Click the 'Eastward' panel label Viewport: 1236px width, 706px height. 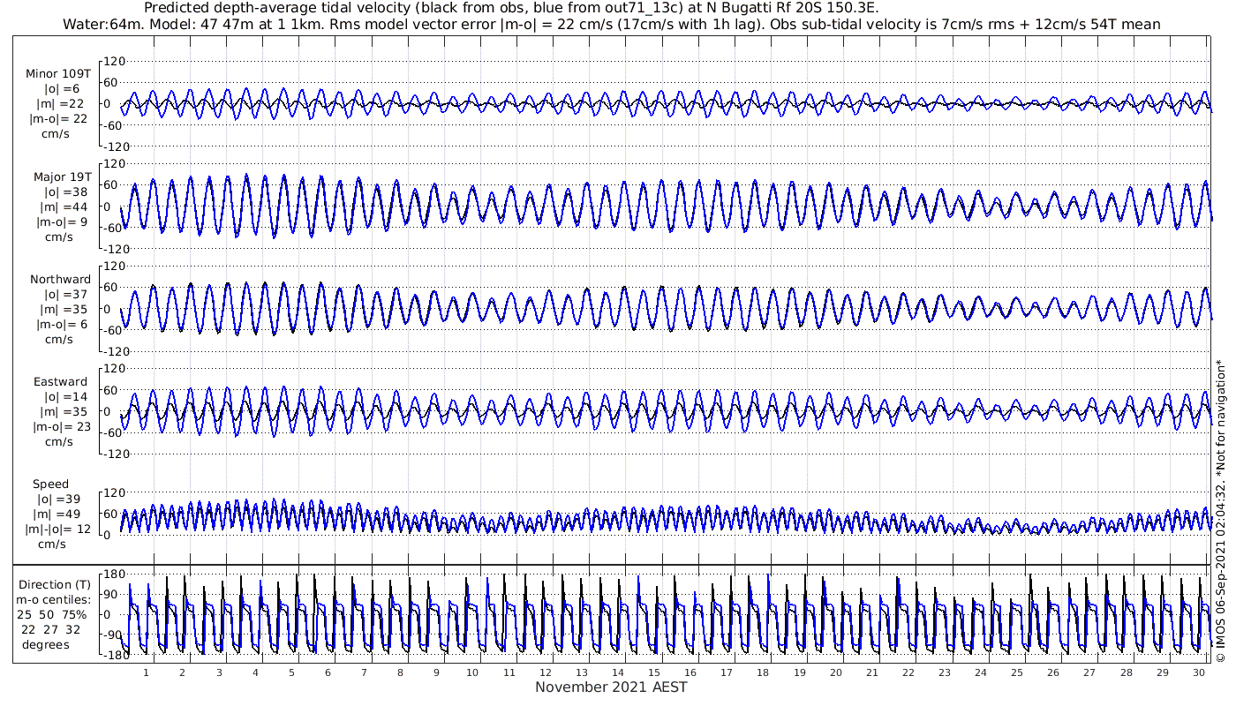[x=60, y=382]
